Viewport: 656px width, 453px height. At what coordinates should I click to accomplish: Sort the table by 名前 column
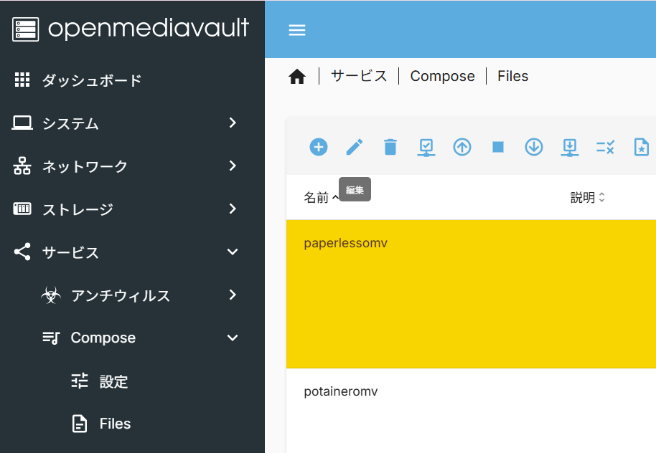coord(316,198)
